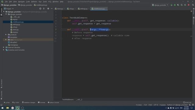195x110 pixels.
Task: Click CRLF line separator in status bar
Action: 150,105
